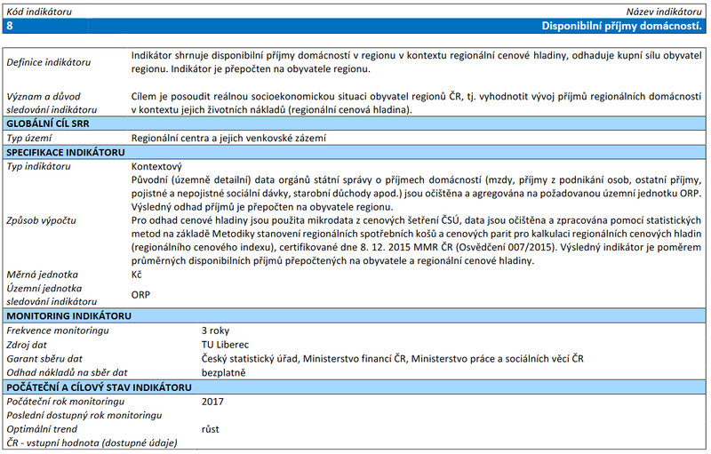Click the 'TU Liberec' value

pyautogui.click(x=226, y=345)
